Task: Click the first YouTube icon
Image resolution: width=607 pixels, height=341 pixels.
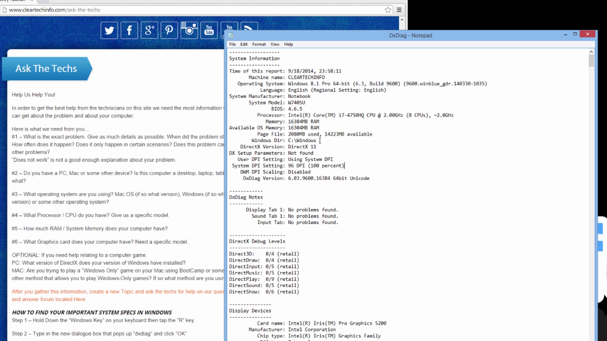Action: click(x=209, y=30)
